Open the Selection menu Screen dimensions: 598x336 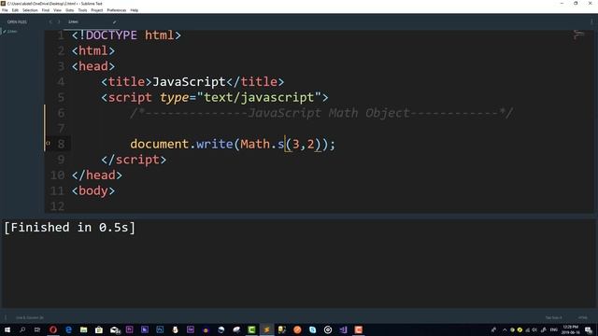[x=30, y=10]
